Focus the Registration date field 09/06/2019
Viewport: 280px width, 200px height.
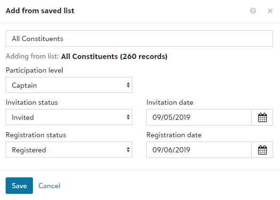199,150
